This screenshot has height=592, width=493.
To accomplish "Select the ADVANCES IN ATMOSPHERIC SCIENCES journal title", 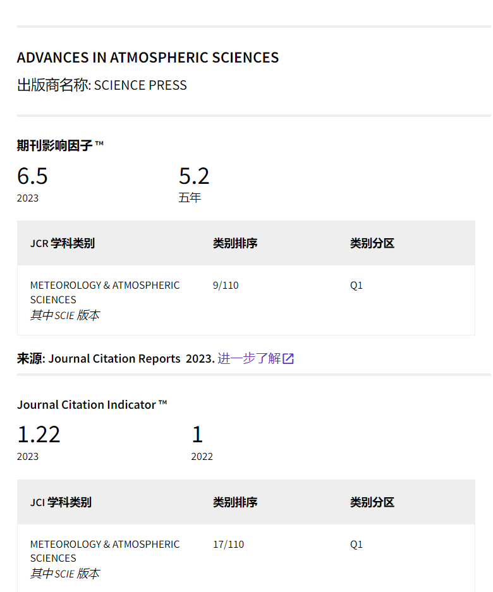I will click(148, 57).
